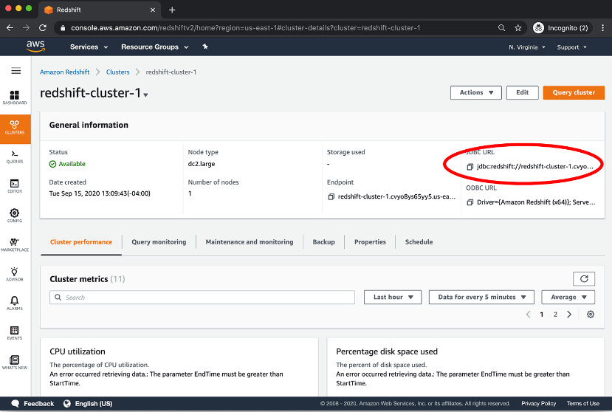Click the Redshift browser tab
The image size is (612, 412).
coord(100,10)
